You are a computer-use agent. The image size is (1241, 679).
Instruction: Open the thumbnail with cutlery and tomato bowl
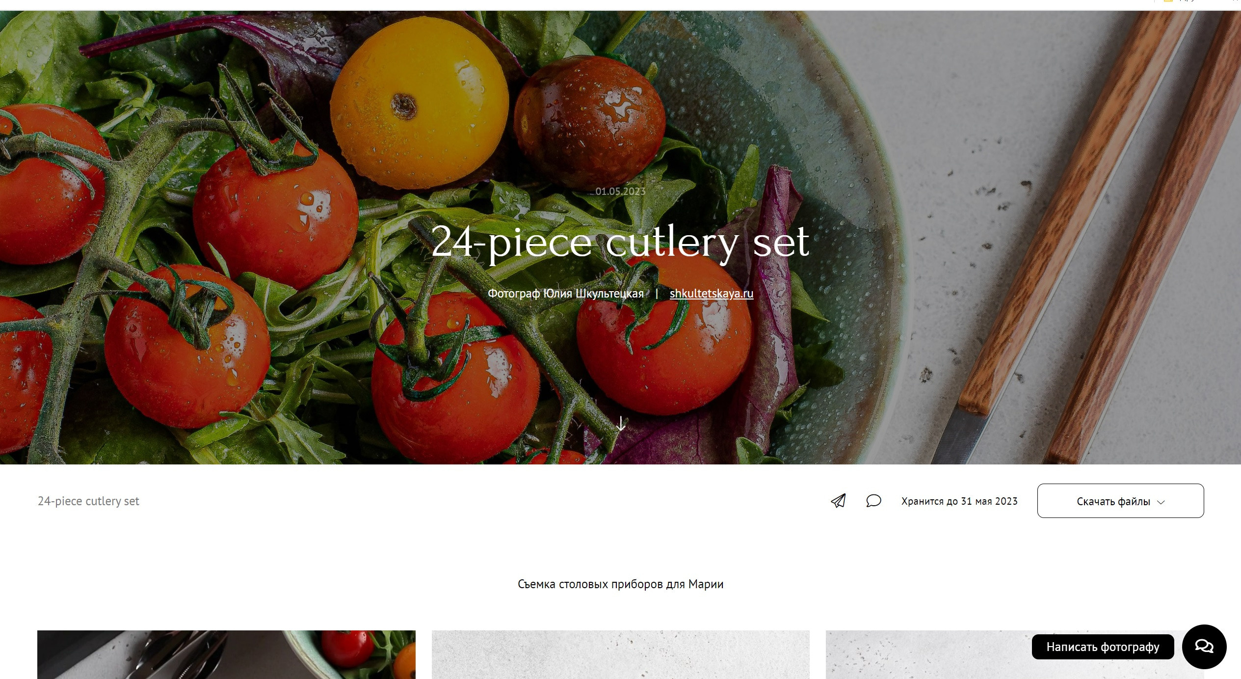226,654
